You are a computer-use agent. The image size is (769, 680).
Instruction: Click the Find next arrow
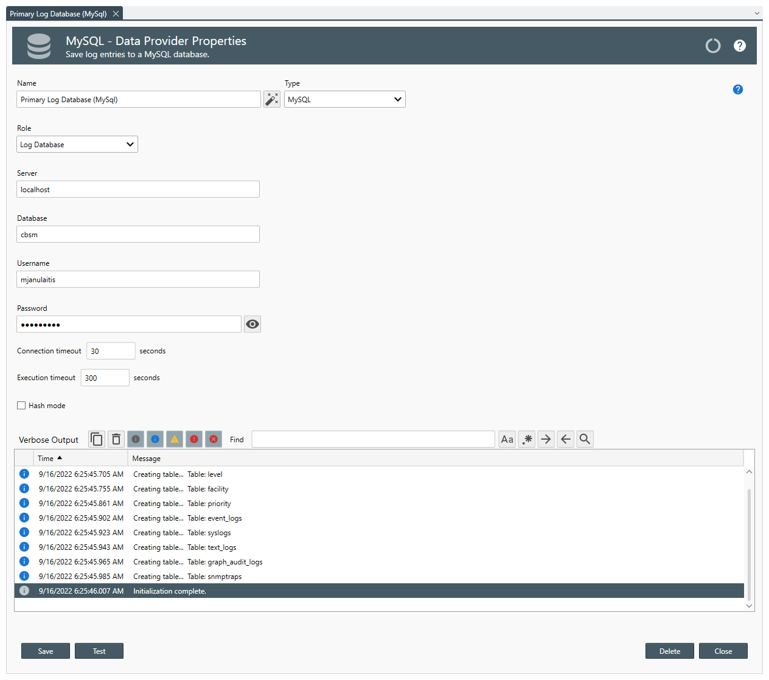click(x=546, y=439)
